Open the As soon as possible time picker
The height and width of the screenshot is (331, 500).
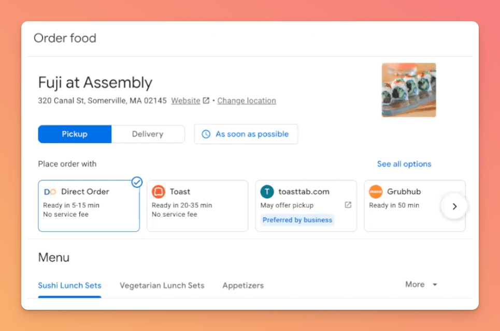point(246,134)
